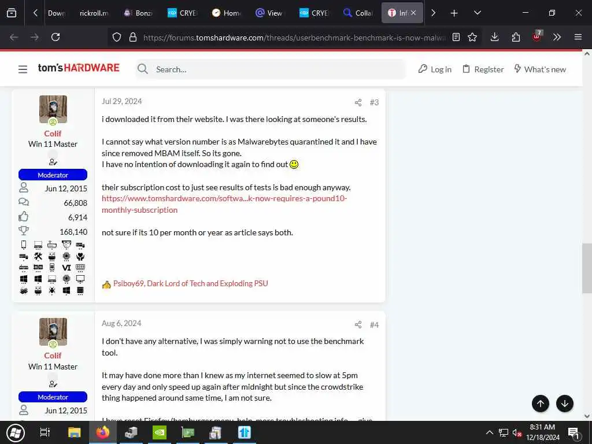This screenshot has width=592, height=444.
Task: Go to tom's HARDWARE home logo
Action: pyautogui.click(x=79, y=68)
